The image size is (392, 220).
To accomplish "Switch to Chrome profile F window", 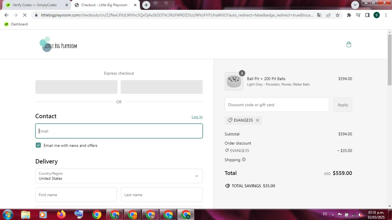I will click(132, 215).
